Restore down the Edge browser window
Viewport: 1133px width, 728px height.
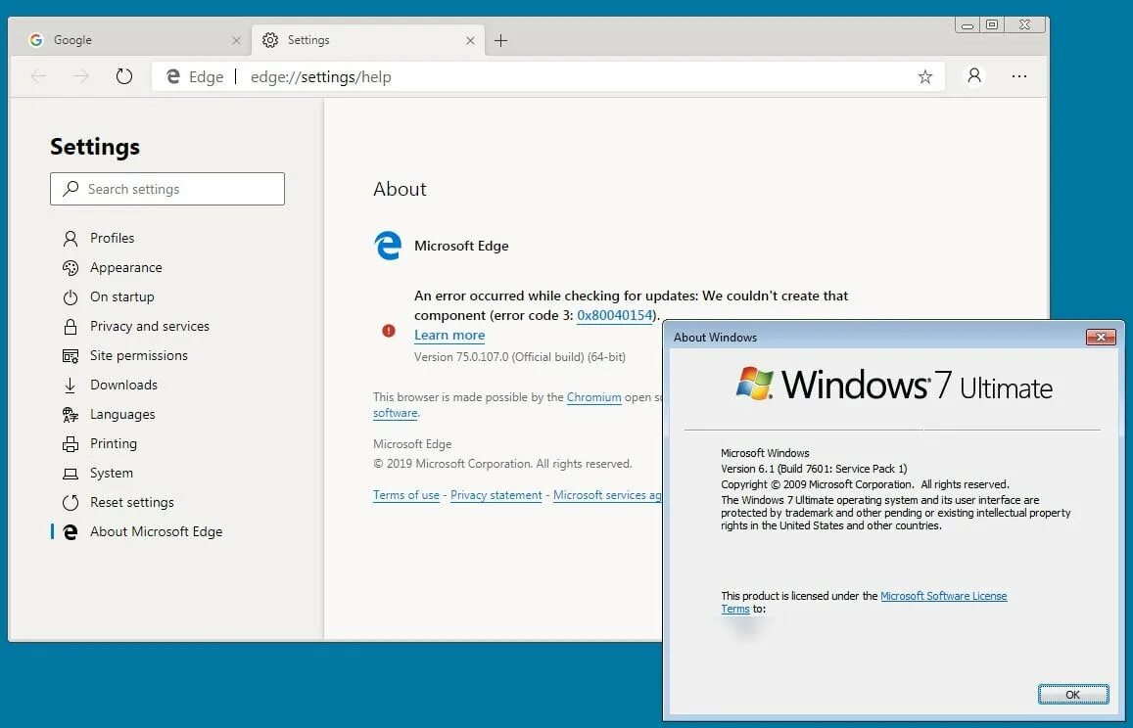pyautogui.click(x=992, y=25)
